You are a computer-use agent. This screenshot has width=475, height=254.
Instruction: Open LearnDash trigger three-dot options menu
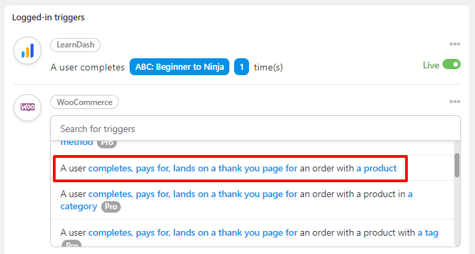click(x=455, y=44)
